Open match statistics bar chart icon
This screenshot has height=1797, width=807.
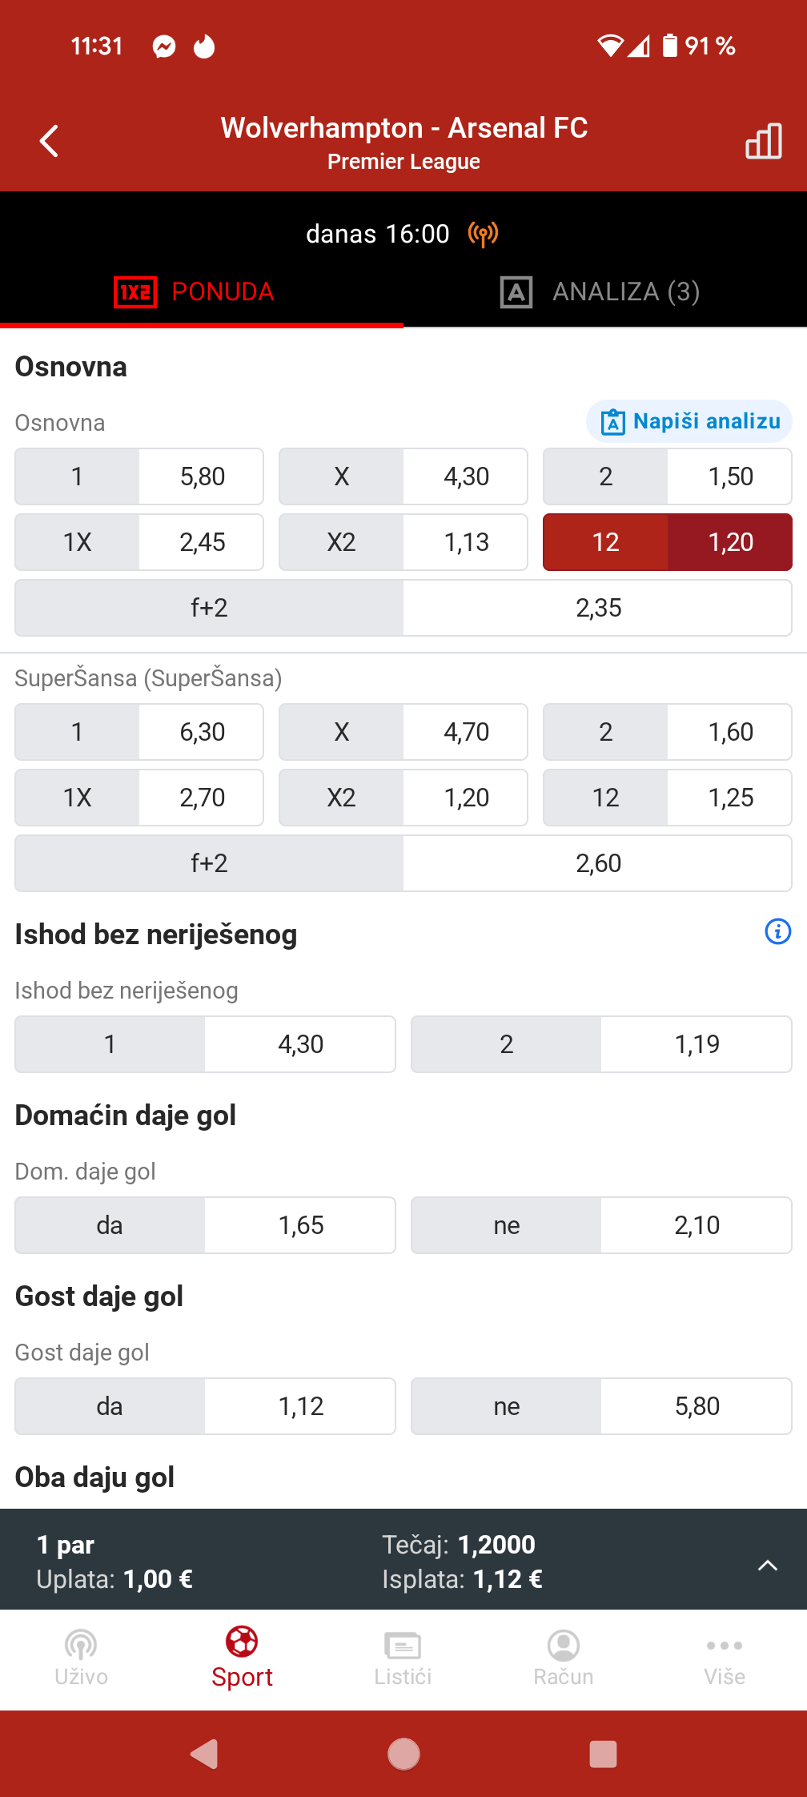763,141
